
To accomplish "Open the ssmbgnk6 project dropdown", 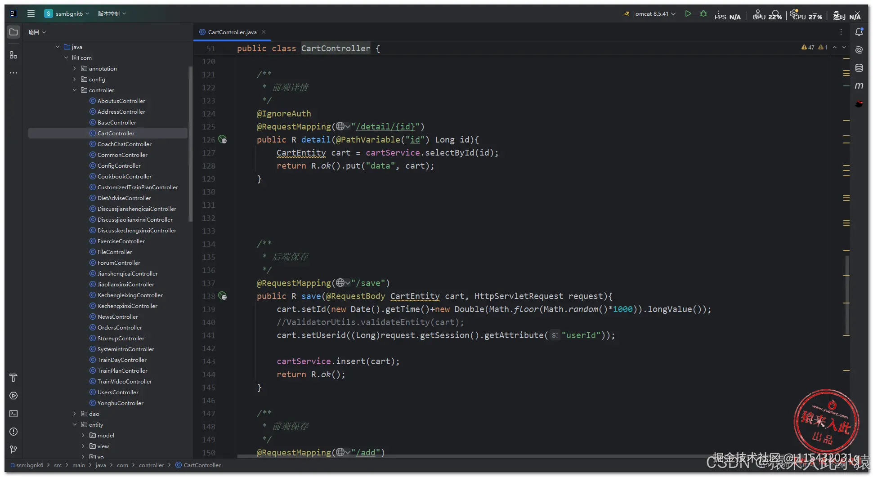I will (x=67, y=13).
